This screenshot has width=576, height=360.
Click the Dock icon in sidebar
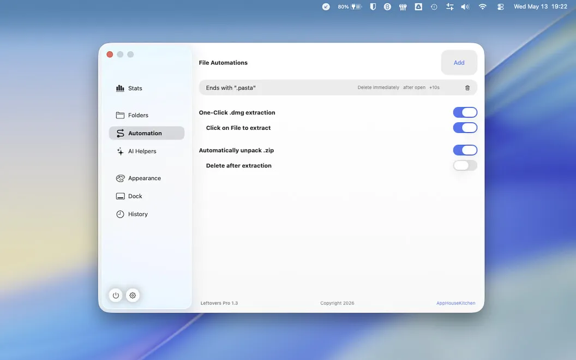tap(120, 196)
